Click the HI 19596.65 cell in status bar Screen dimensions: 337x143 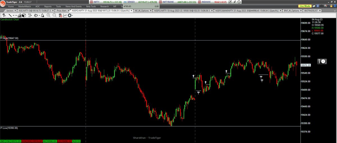tap(50, 141)
